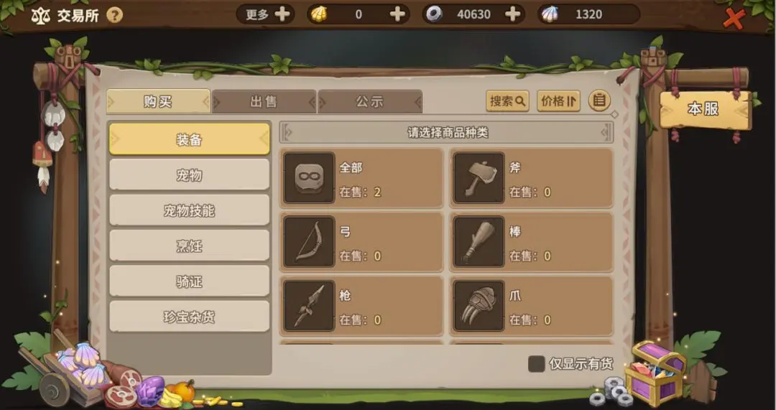The width and height of the screenshot is (776, 410).
Task: Tap the plus next to gold shell currency
Action: pyautogui.click(x=397, y=14)
